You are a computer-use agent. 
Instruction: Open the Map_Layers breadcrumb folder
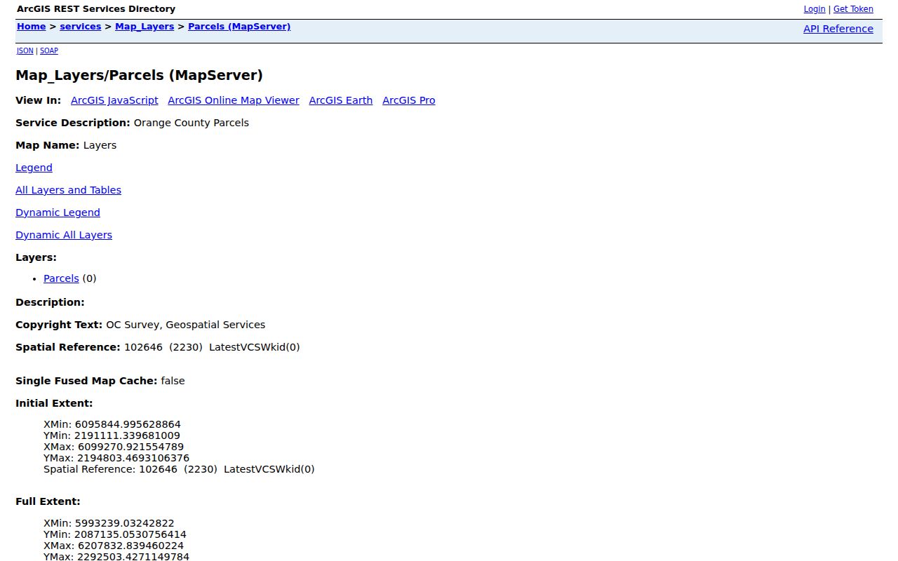coord(145,27)
